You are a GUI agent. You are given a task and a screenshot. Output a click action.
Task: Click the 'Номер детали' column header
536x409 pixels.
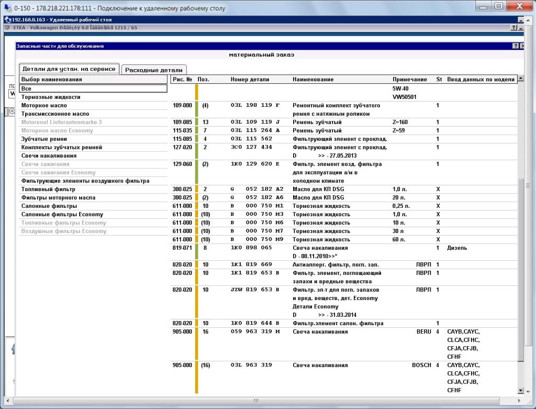250,79
